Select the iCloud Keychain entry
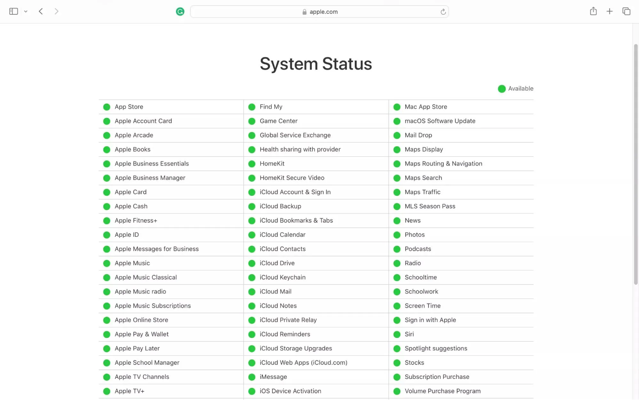The height and width of the screenshot is (400, 639). [x=283, y=277]
